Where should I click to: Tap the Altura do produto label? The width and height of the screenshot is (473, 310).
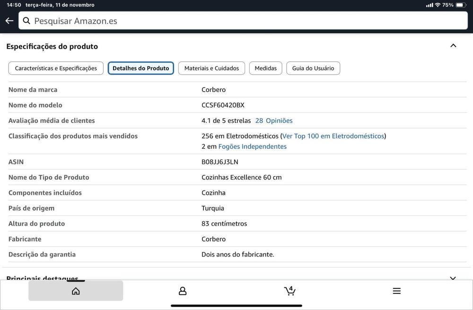(36, 224)
